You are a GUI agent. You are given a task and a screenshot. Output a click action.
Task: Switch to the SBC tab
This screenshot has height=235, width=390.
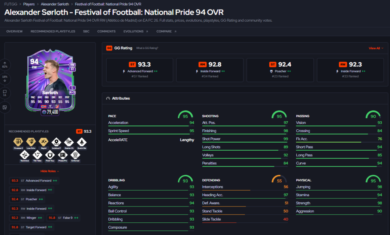click(86, 31)
